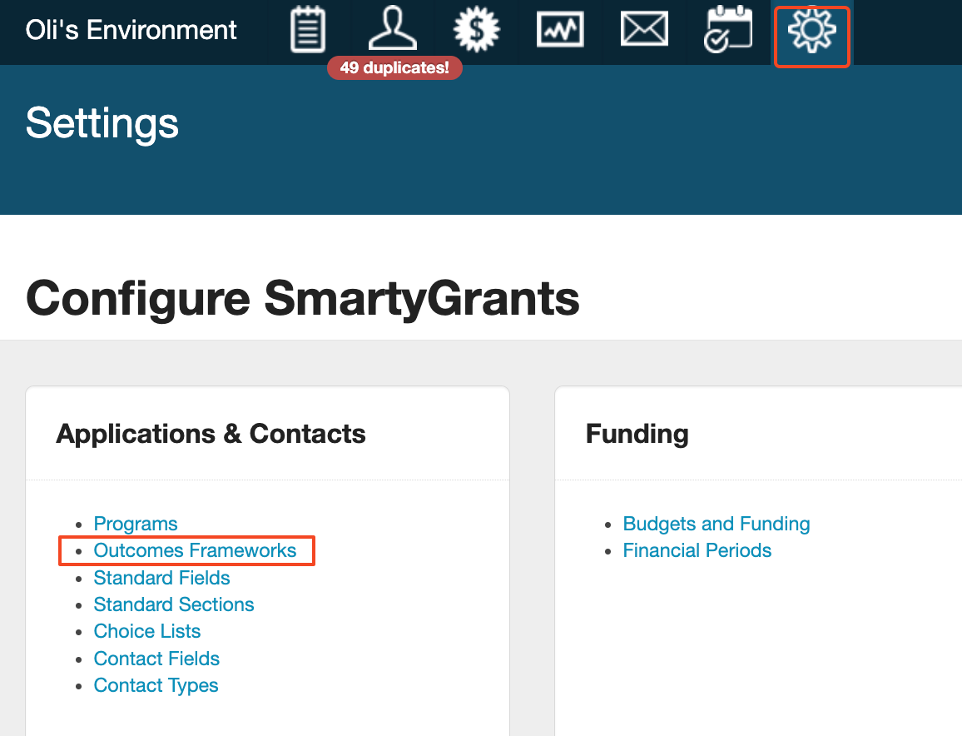
Task: Open the calendar tasks icon
Action: (728, 31)
